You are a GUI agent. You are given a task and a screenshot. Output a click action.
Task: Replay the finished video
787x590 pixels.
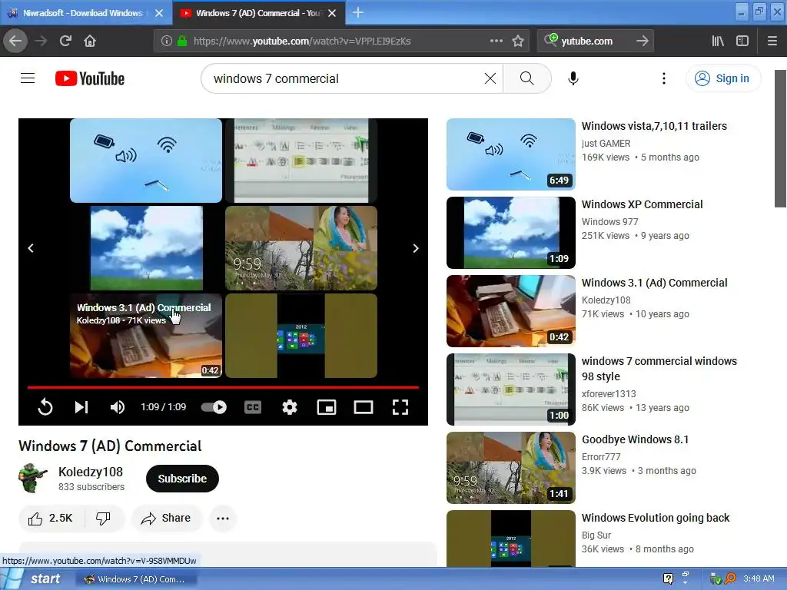click(x=45, y=407)
